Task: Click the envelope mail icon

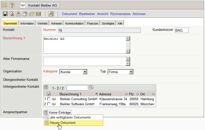Action: point(38,14)
